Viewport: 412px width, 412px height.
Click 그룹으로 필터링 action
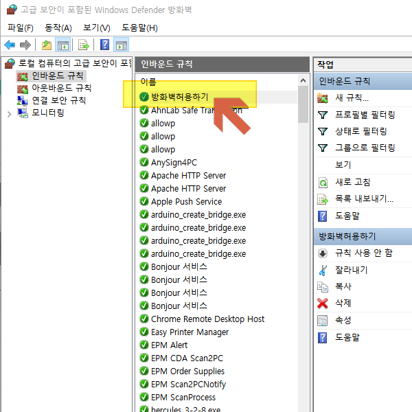point(365,148)
